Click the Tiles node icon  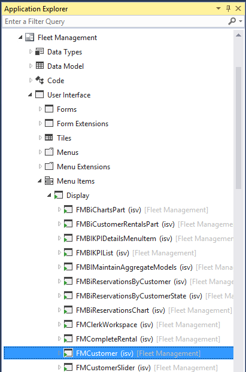[x=49, y=138]
